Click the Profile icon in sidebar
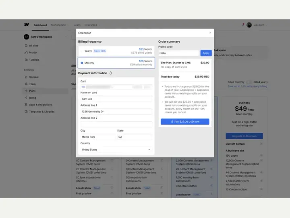Viewport: 290px width, 218px height. [26, 52]
